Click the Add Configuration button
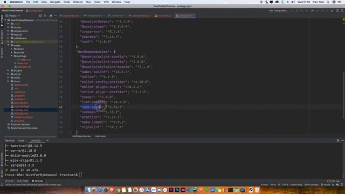Viewport: 345px width, 194px height. click(x=278, y=11)
